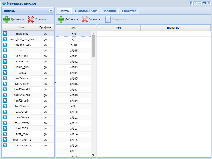The height and width of the screenshot is (159, 212).
Task: Click the red X delete icon in ports toolbar
Action: click(85, 19)
